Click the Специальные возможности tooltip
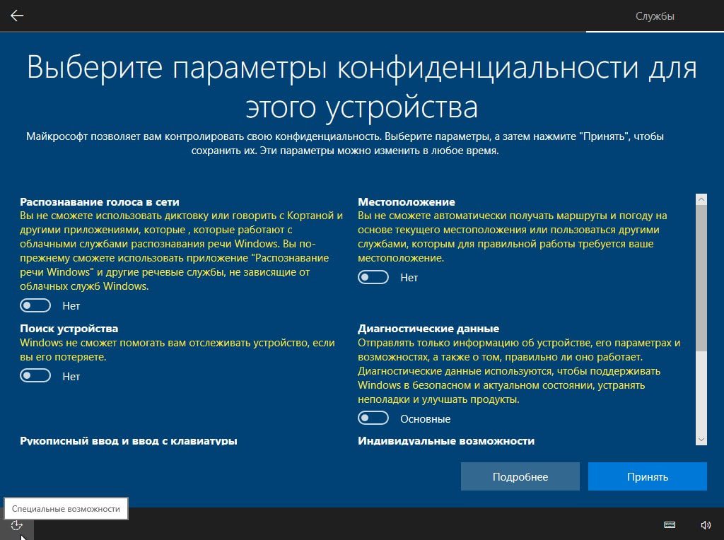 coord(66,509)
